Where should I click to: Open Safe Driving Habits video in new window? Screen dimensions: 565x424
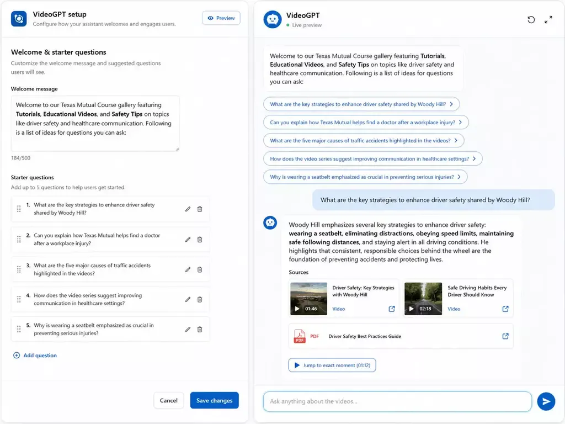[x=505, y=309]
